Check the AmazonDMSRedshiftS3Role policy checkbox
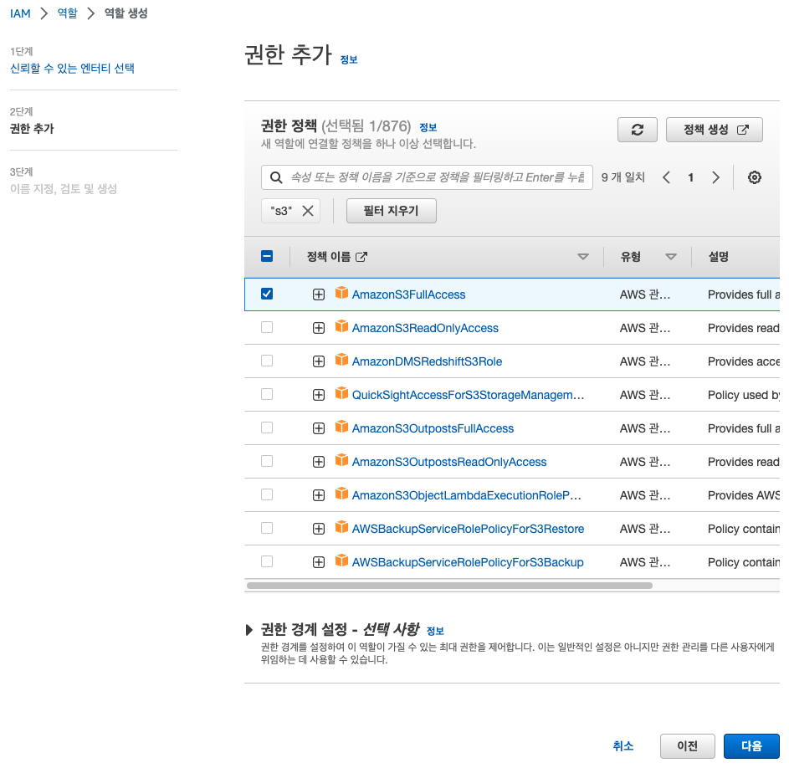 267,361
